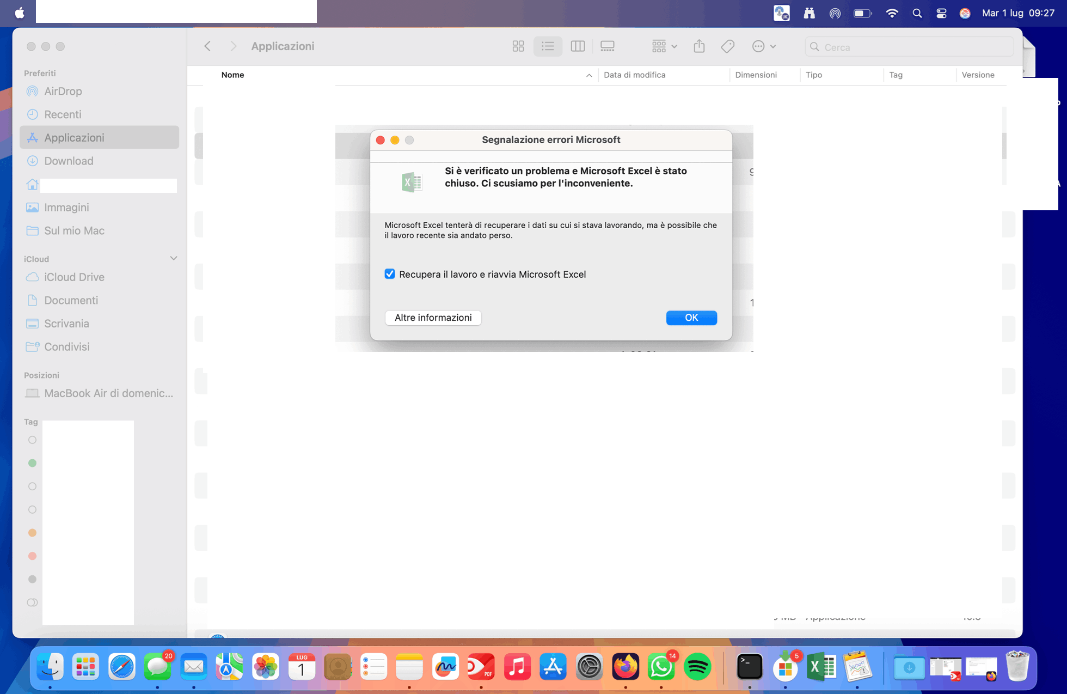Click the tag icon in Finder toolbar
This screenshot has height=694, width=1067.
click(728, 46)
